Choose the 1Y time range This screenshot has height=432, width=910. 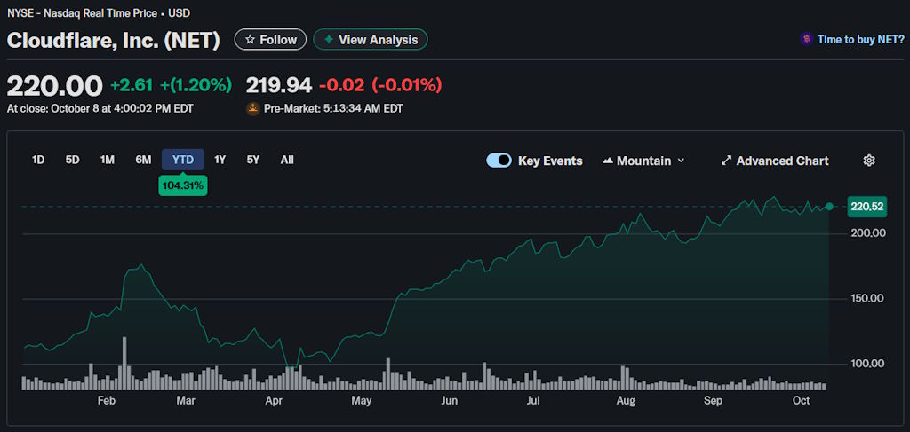point(220,160)
